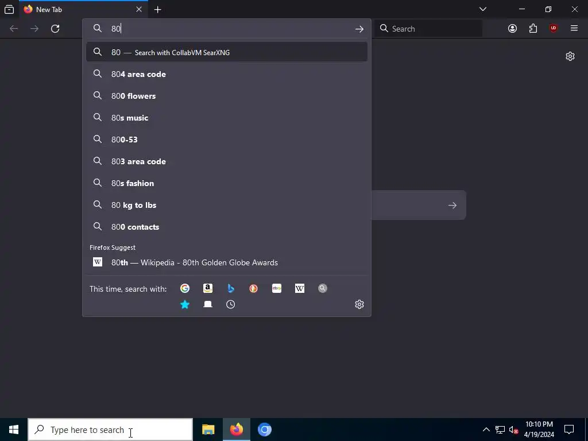Search this time with eBay icon
This screenshot has height=441, width=588.
[277, 288]
